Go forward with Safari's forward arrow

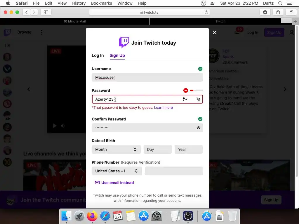[34, 12]
